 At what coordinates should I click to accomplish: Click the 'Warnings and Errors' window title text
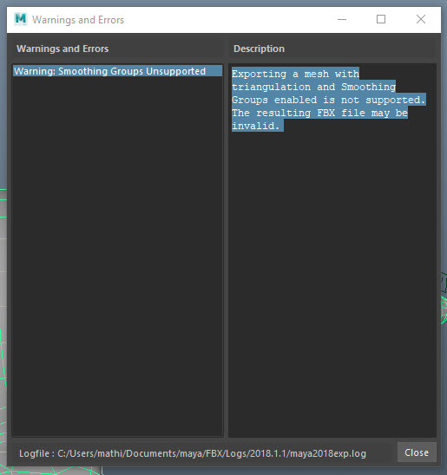tap(78, 20)
